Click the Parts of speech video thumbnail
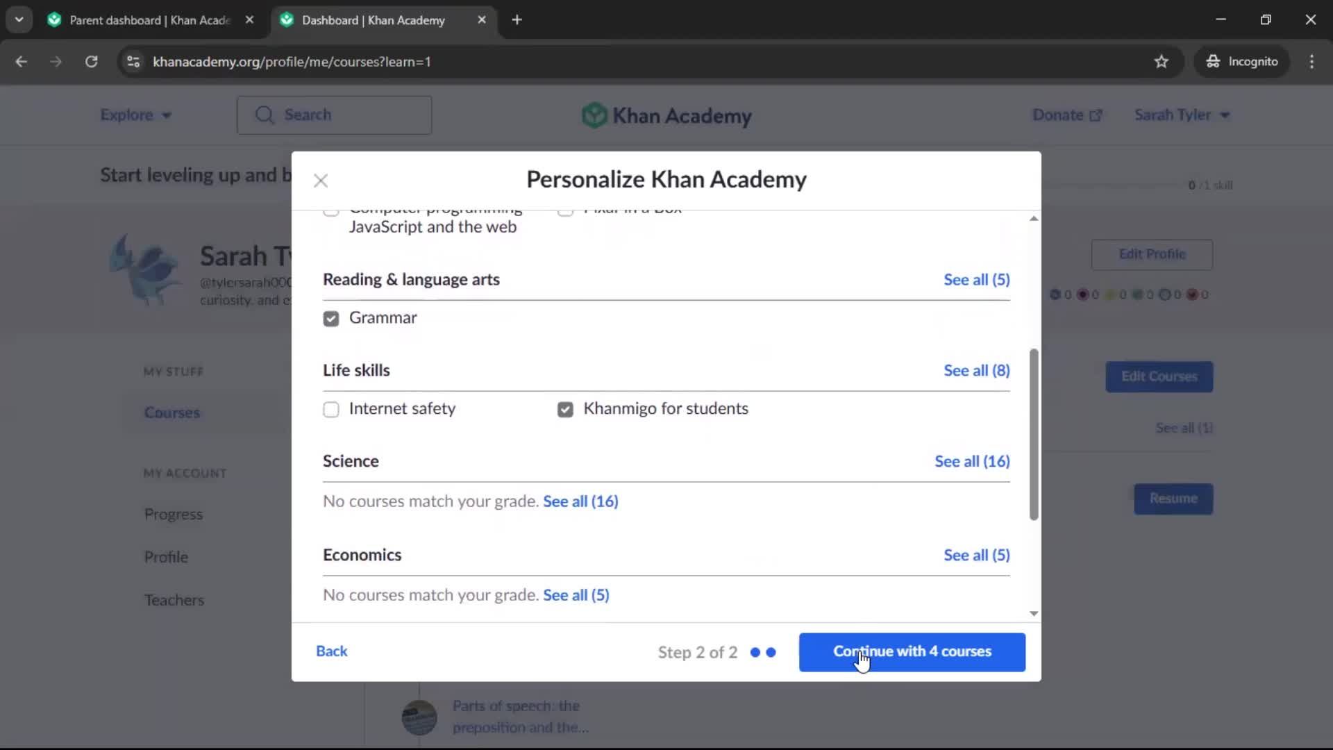Image resolution: width=1333 pixels, height=750 pixels. 419,717
